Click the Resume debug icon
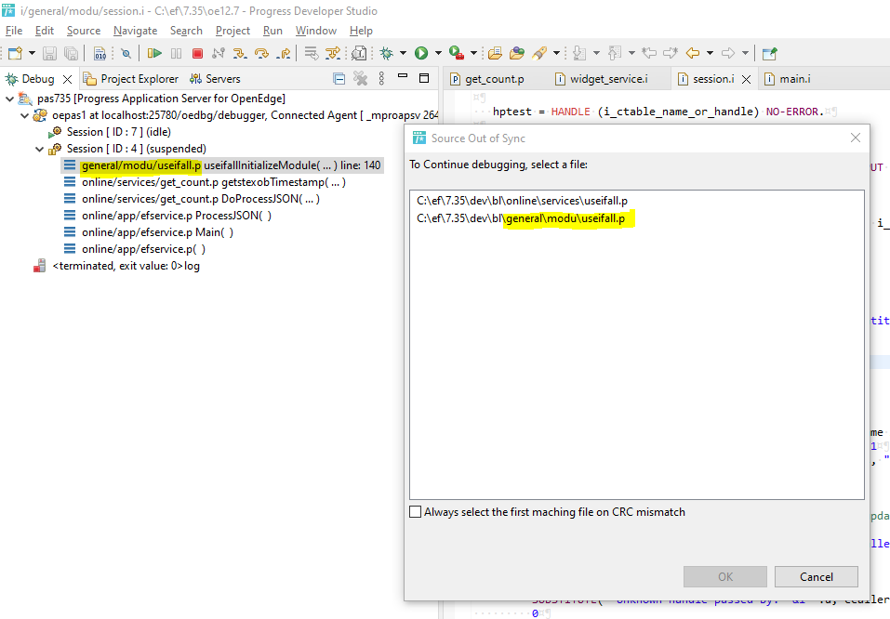The image size is (890, 619). pyautogui.click(x=154, y=53)
